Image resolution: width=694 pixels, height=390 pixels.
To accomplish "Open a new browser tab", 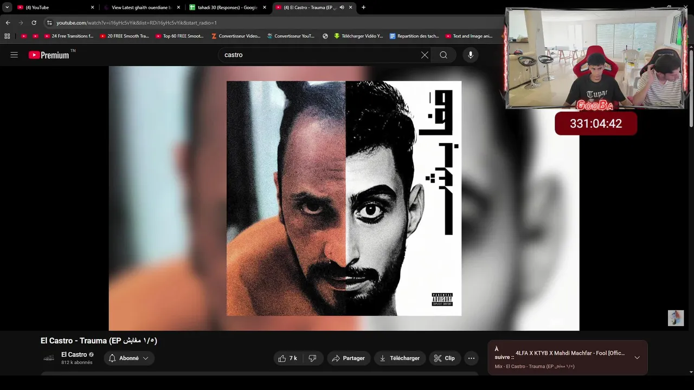I will coord(363,8).
